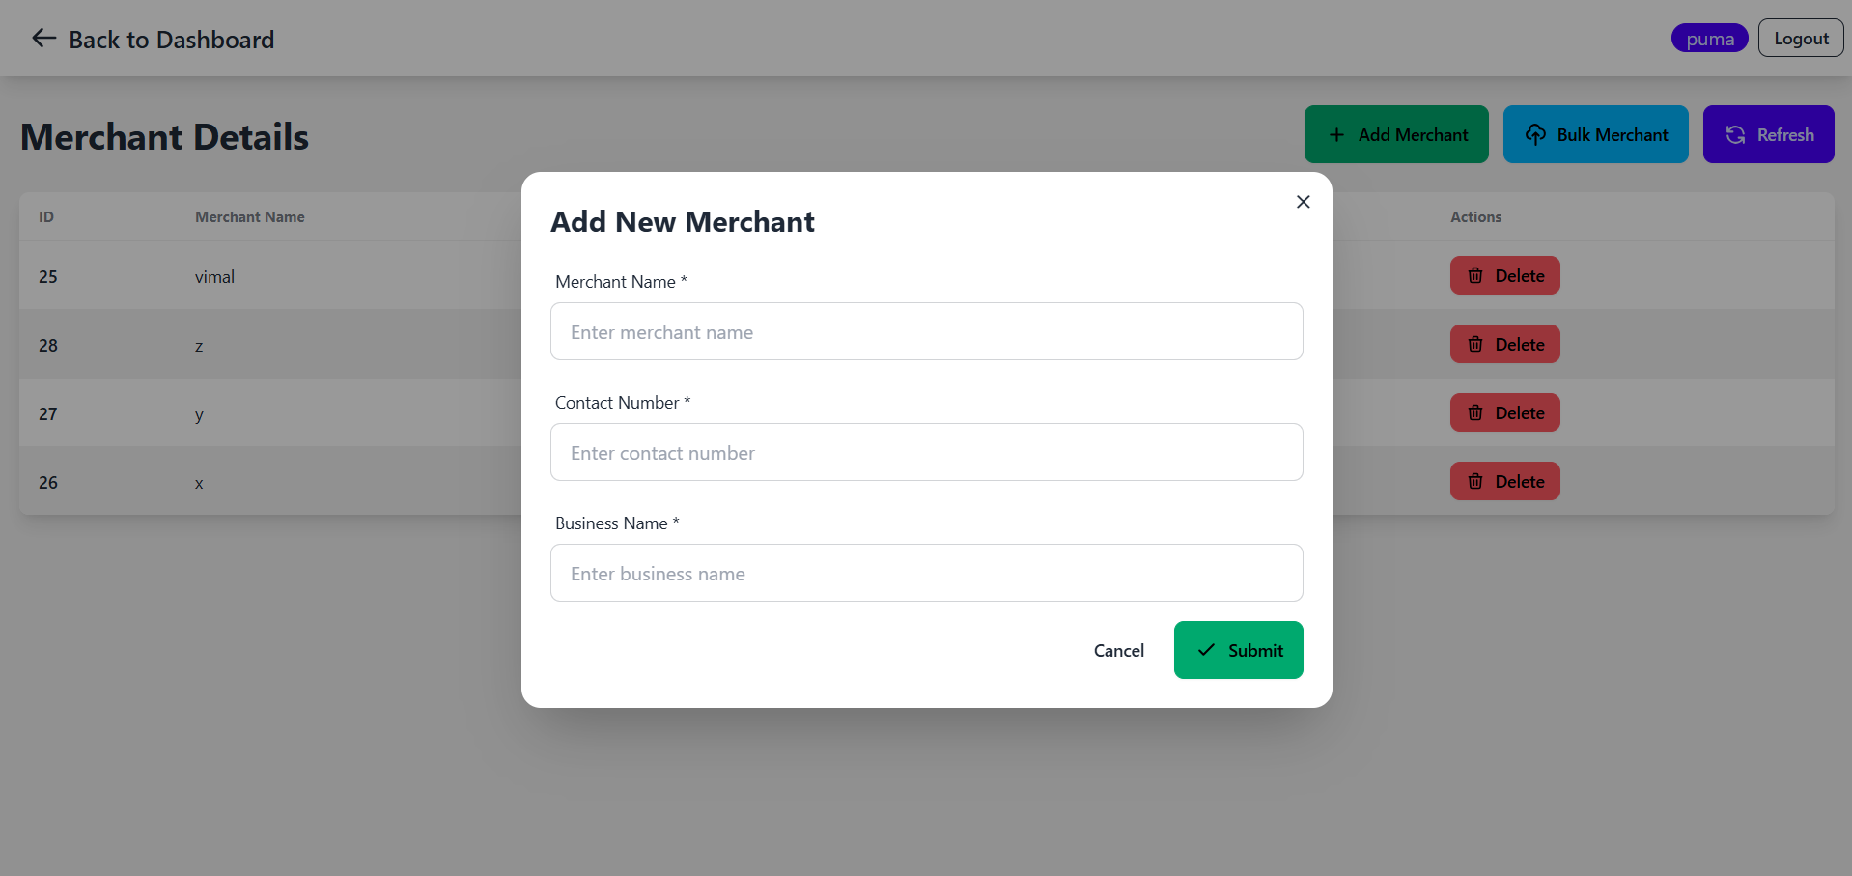Click the merchant name input field
The width and height of the screenshot is (1852, 876).
click(x=926, y=331)
